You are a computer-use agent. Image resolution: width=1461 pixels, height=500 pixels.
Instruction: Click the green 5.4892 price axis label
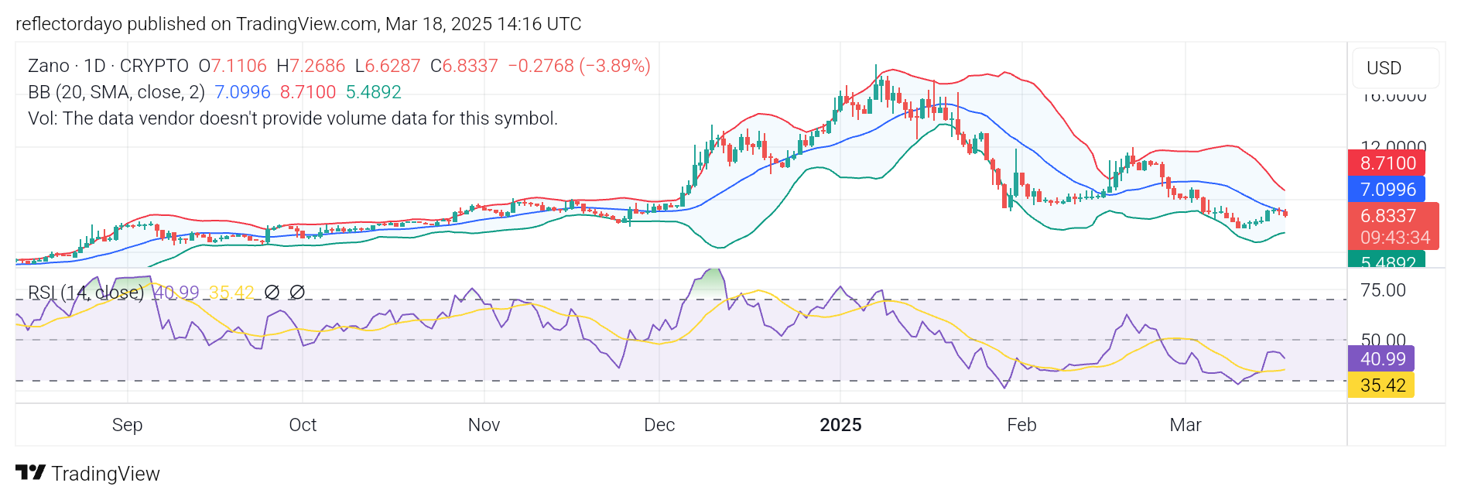tap(1387, 260)
